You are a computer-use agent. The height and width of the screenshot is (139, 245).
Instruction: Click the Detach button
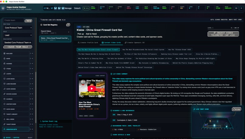(77, 8)
